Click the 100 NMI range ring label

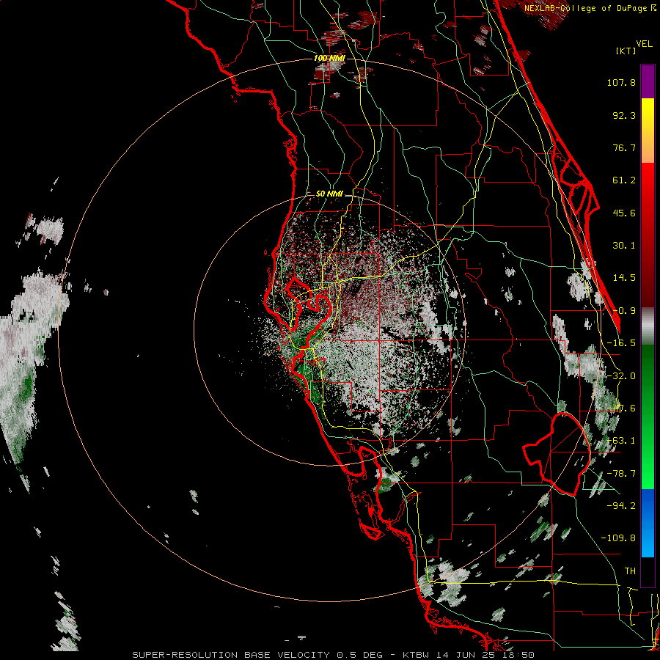[x=329, y=58]
